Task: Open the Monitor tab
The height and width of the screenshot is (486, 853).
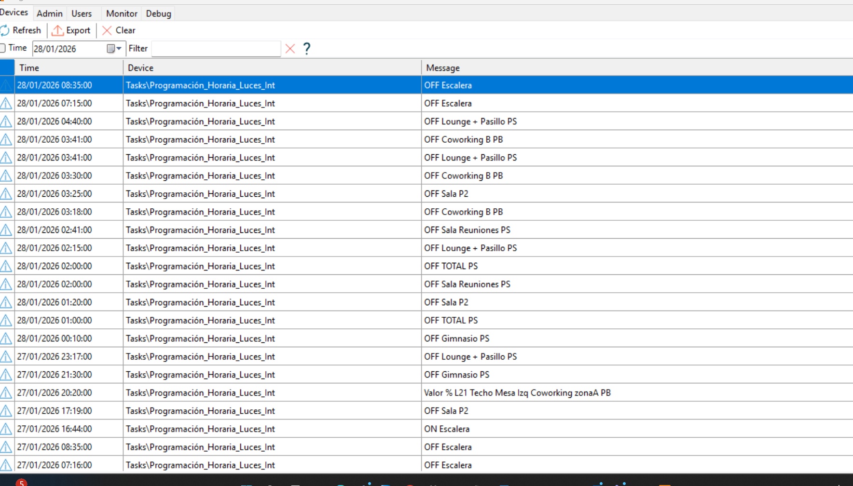Action: coord(122,13)
